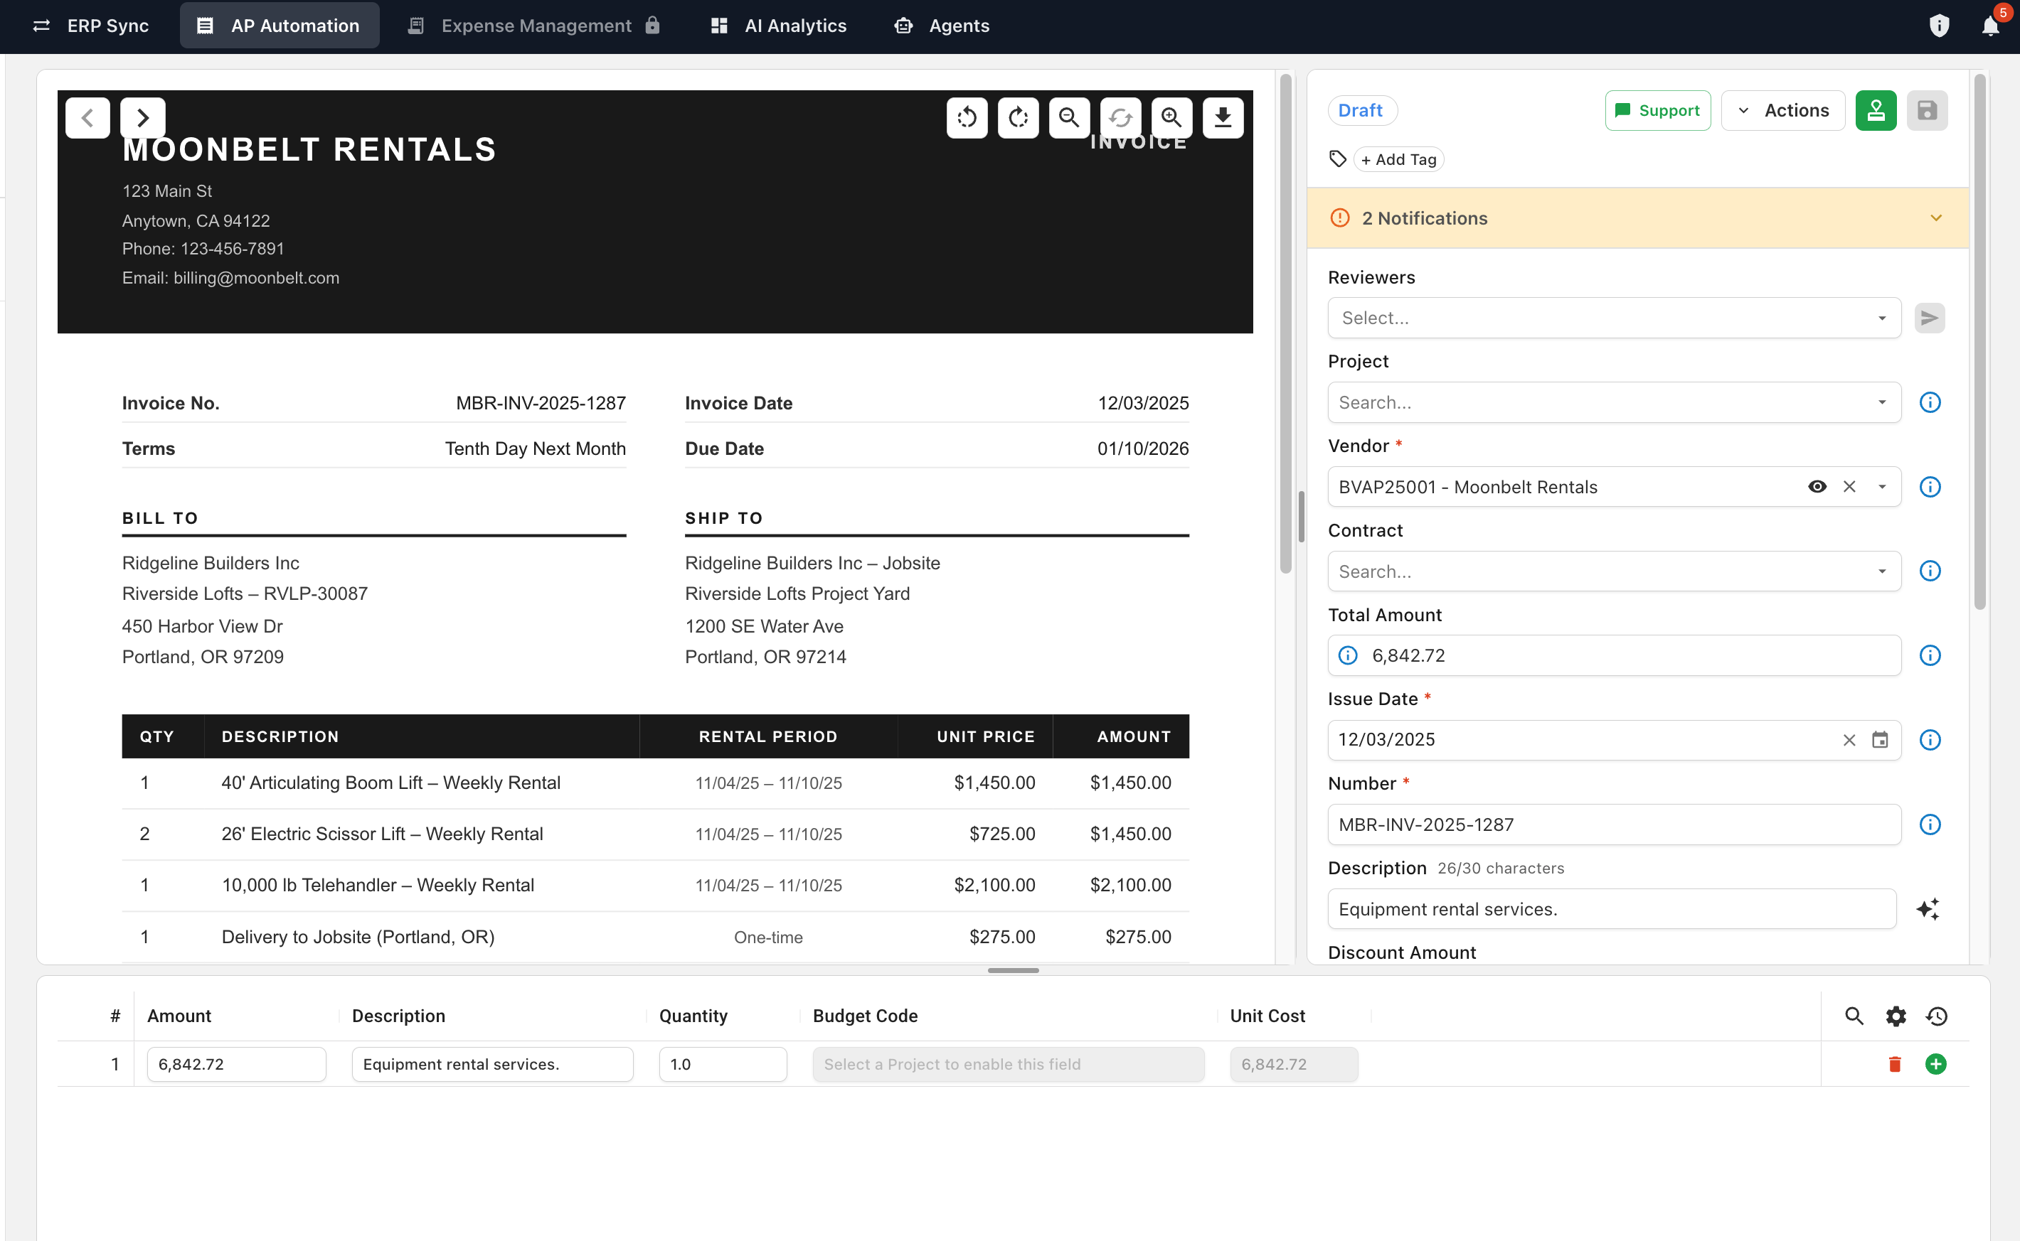Click the Draft status badge

point(1361,111)
